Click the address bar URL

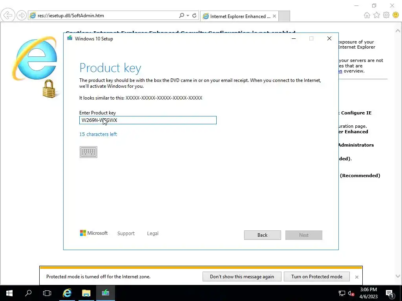(x=71, y=16)
